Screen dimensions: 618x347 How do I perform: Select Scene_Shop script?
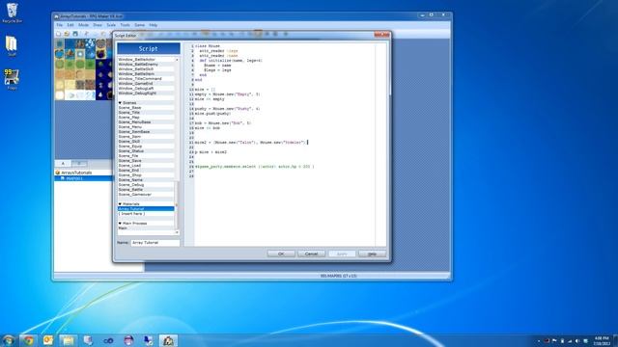146,175
